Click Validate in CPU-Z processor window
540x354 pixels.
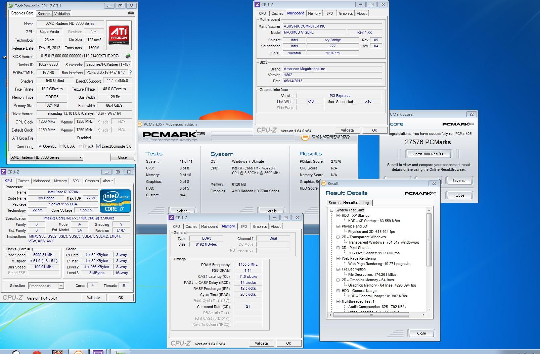[93, 298]
